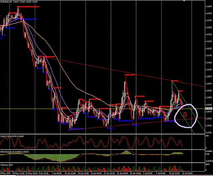The image size is (213, 176).
Task: Click the 14 Jun 12:00 time label
Action: pyautogui.click(x=83, y=173)
